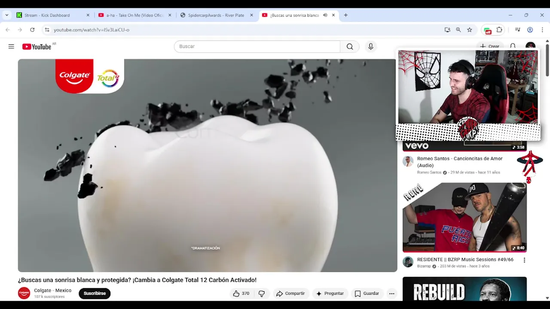Open more actions for the Colgate video
Image resolution: width=550 pixels, height=309 pixels.
(x=391, y=294)
